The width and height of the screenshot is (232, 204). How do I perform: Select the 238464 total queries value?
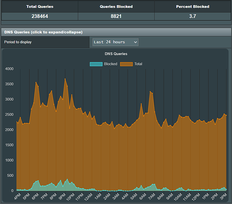pyautogui.click(x=39, y=16)
